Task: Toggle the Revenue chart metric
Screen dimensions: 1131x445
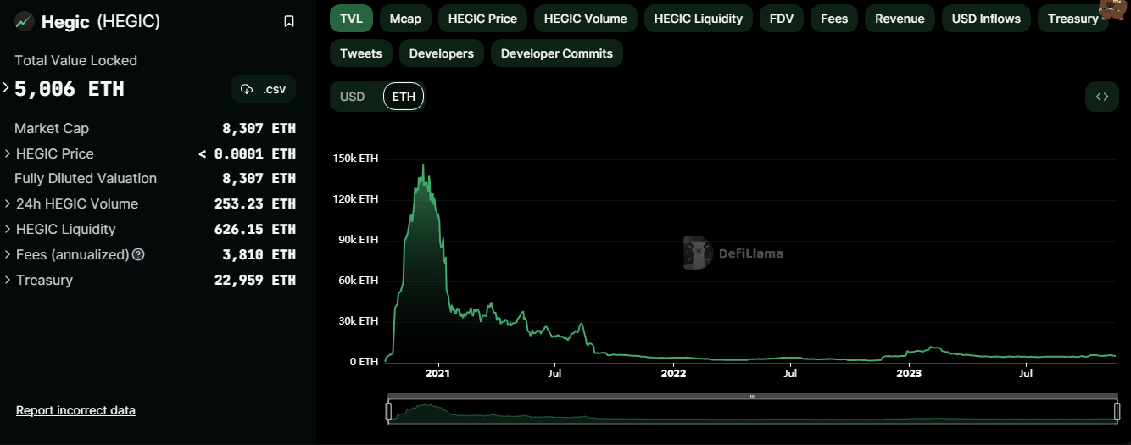Action: 900,19
